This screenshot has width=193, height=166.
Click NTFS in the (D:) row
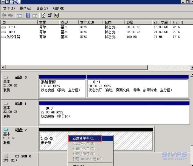point(84,32)
